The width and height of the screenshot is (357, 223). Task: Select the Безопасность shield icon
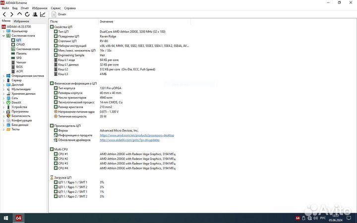8,116
